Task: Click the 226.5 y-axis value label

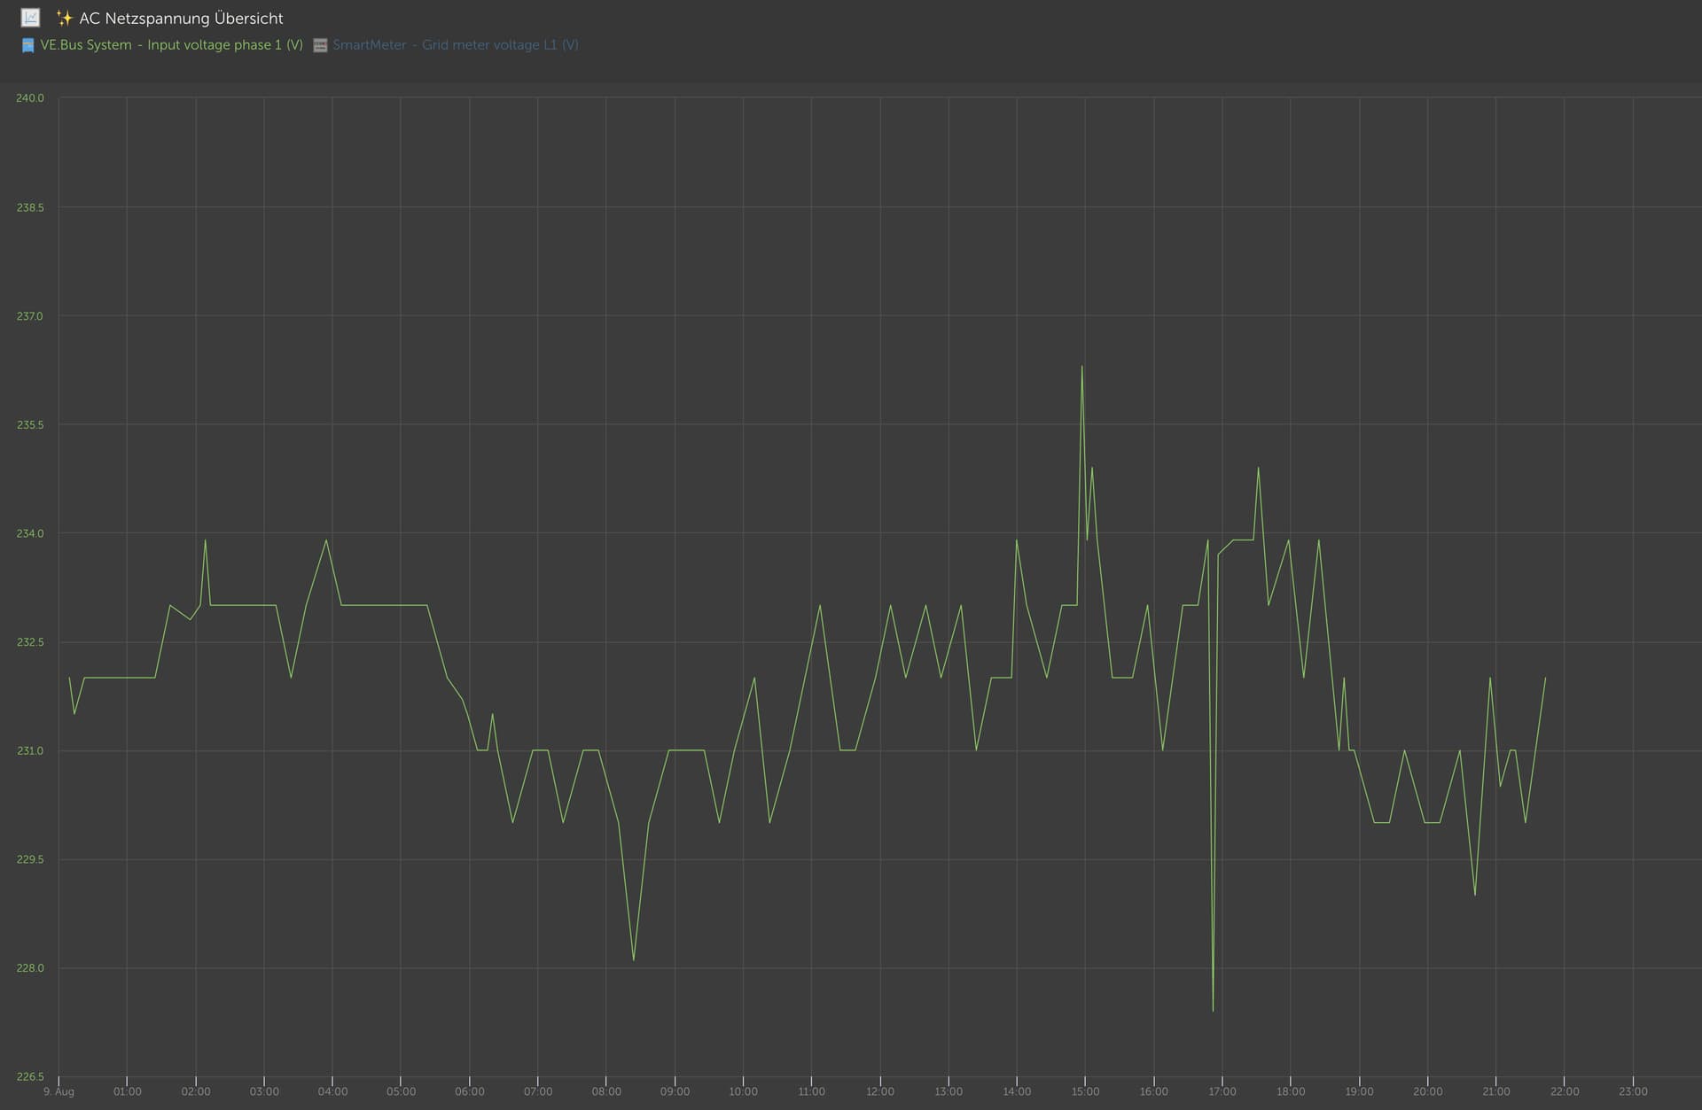Action: coord(29,1076)
